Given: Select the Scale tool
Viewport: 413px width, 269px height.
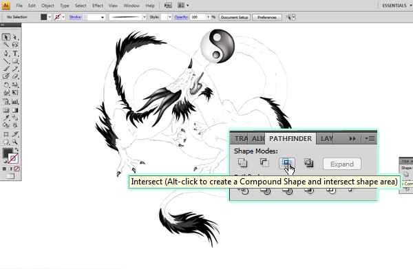Looking at the screenshot, I should click(x=15, y=85).
